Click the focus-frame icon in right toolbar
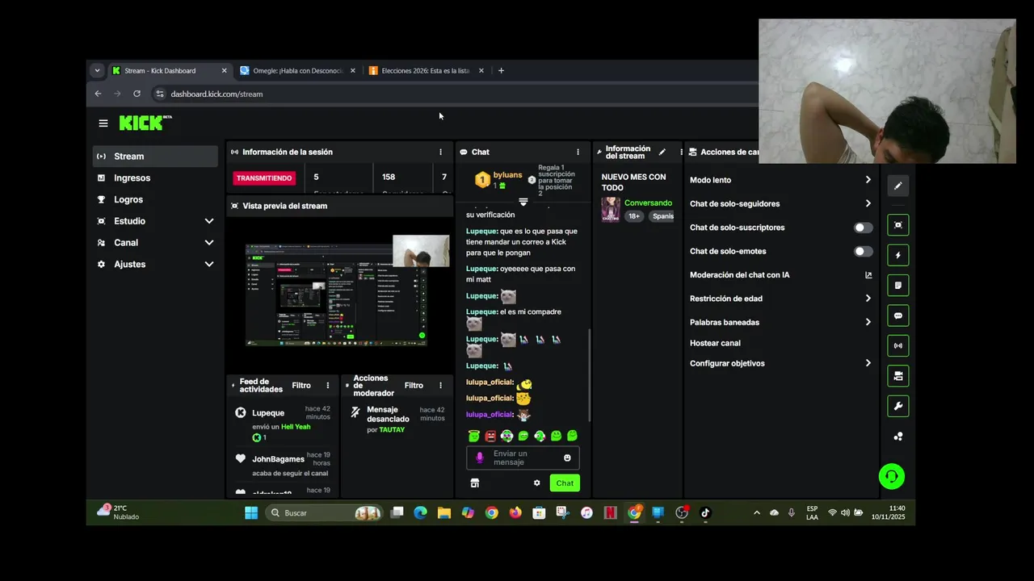1034x581 pixels. (897, 225)
